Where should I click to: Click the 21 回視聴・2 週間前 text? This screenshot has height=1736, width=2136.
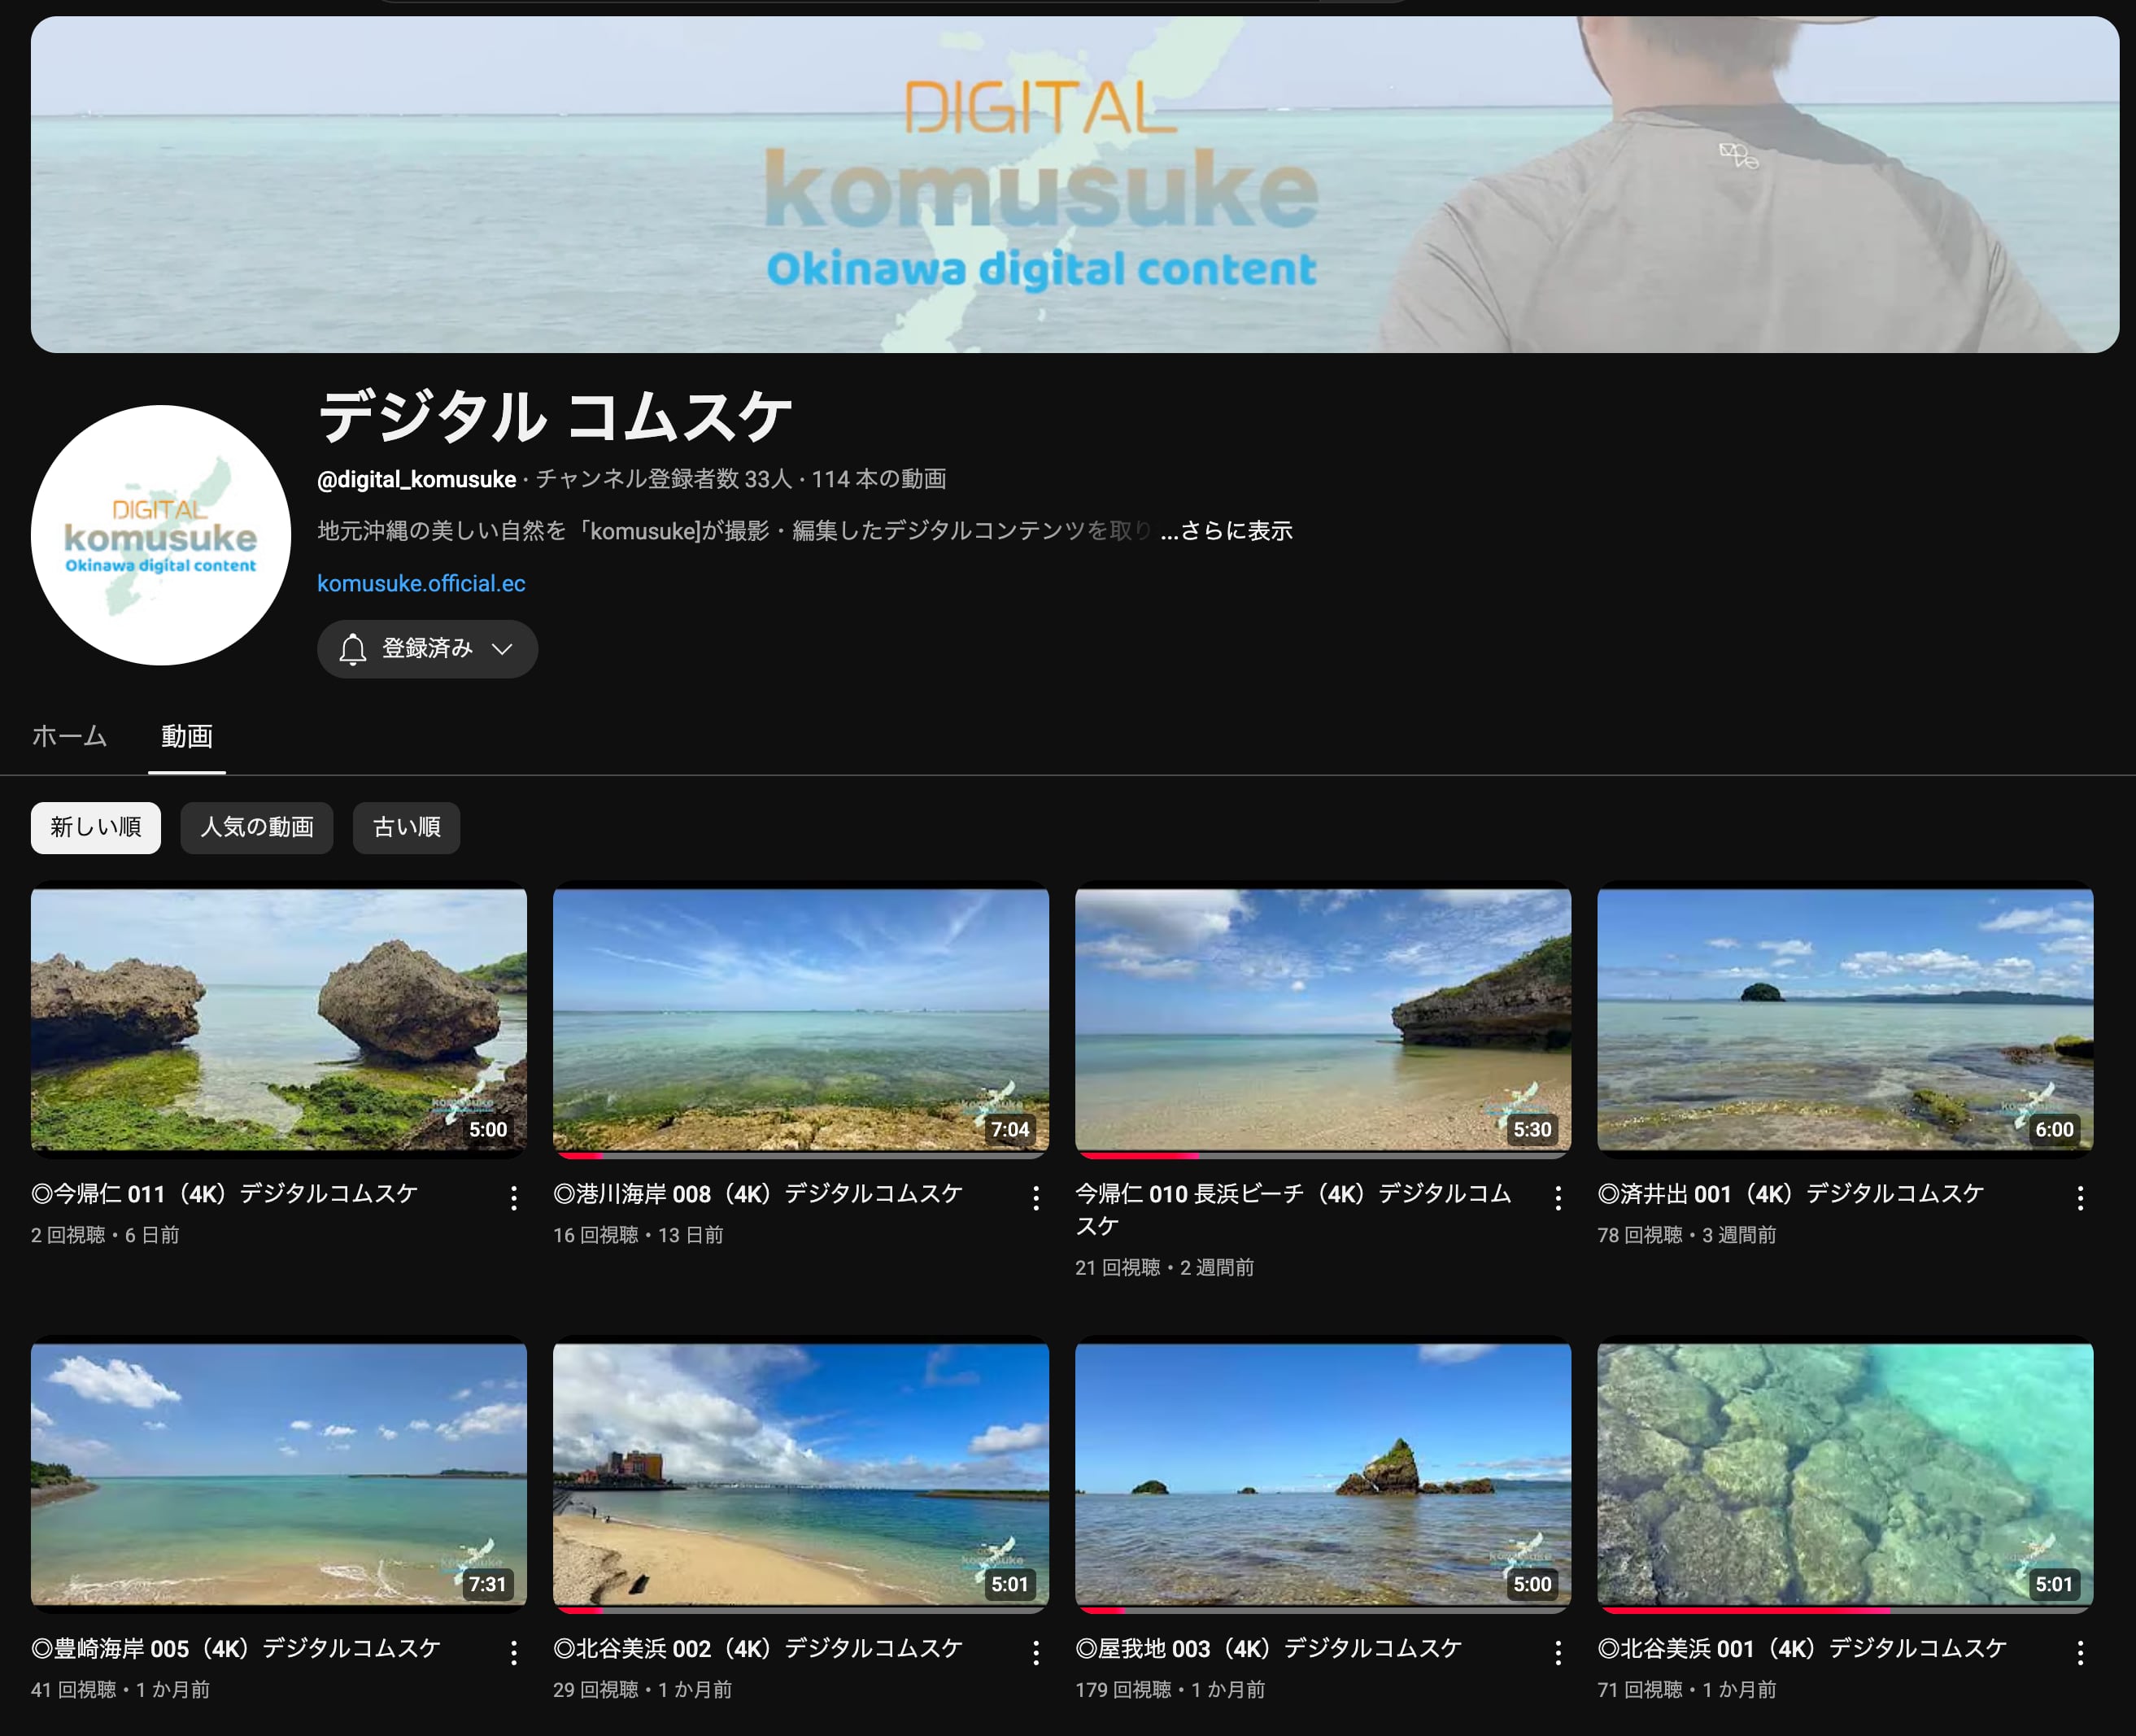coord(1165,1268)
